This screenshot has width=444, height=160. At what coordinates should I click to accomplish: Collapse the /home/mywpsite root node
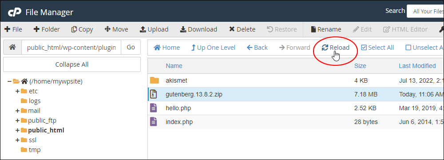coord(10,81)
